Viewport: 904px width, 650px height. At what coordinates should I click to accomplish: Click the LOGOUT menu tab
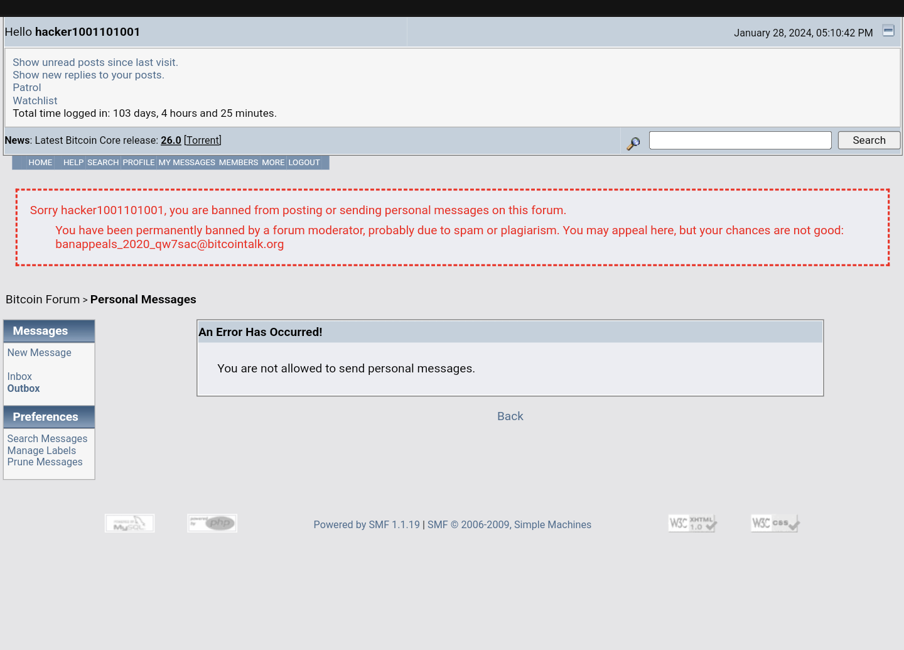(304, 163)
